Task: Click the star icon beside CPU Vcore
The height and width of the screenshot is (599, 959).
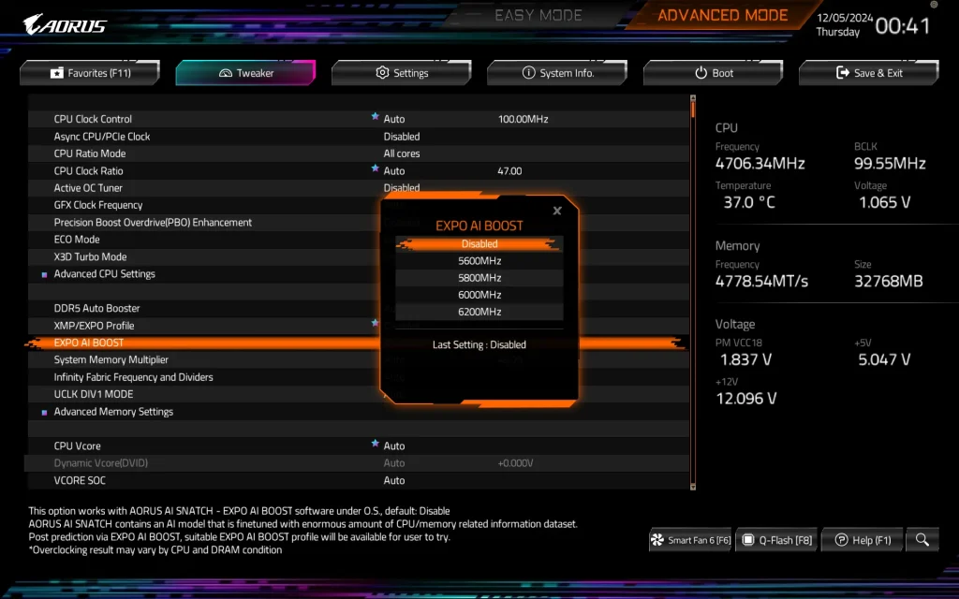Action: [375, 443]
